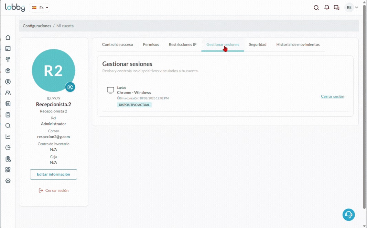367x228 pixels.
Task: Expand the RE user account menu
Action: (x=352, y=8)
